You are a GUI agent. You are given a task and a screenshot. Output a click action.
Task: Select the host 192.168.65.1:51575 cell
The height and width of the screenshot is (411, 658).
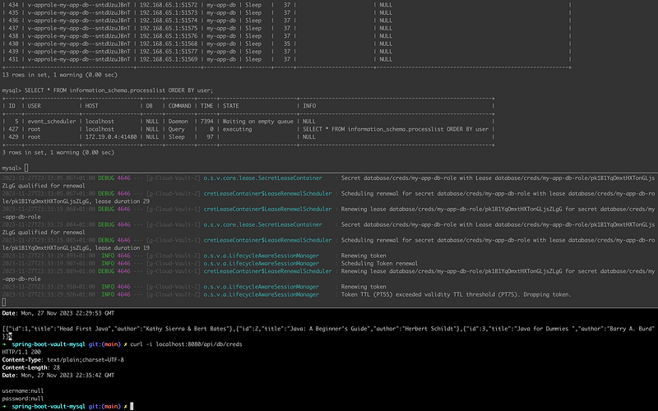(169, 28)
